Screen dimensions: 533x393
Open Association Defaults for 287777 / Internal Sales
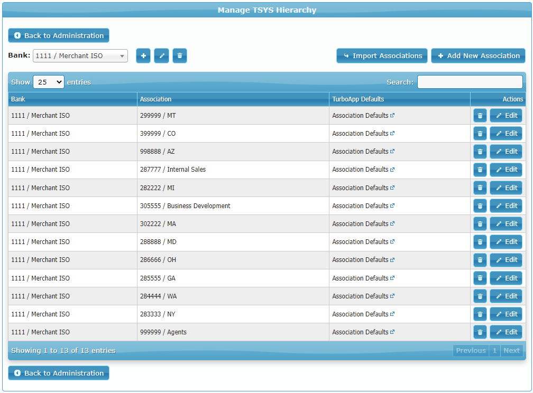363,170
